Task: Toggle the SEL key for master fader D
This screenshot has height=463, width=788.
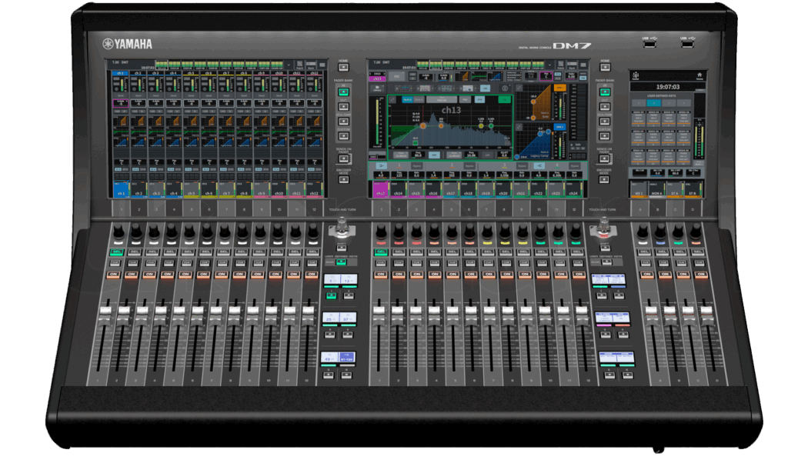Action: pyautogui.click(x=698, y=251)
